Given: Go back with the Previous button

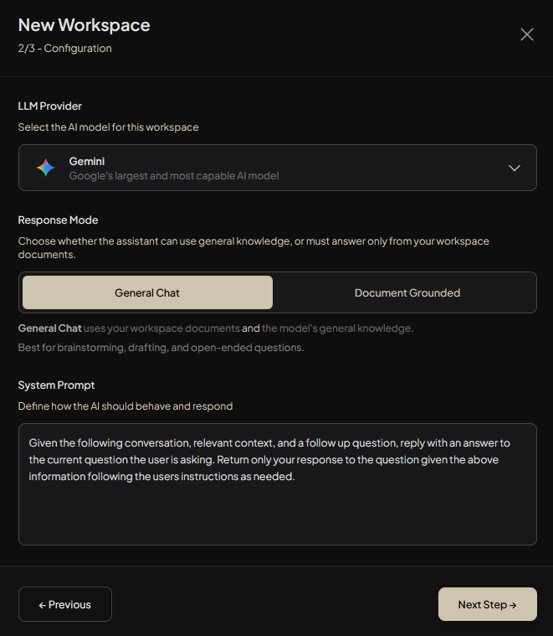Looking at the screenshot, I should [65, 604].
